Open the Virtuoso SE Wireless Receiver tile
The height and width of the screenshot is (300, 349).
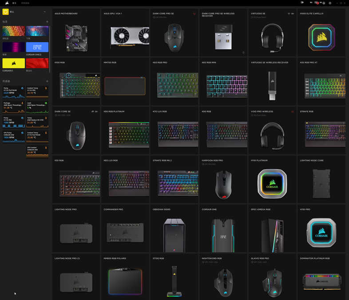(x=273, y=82)
